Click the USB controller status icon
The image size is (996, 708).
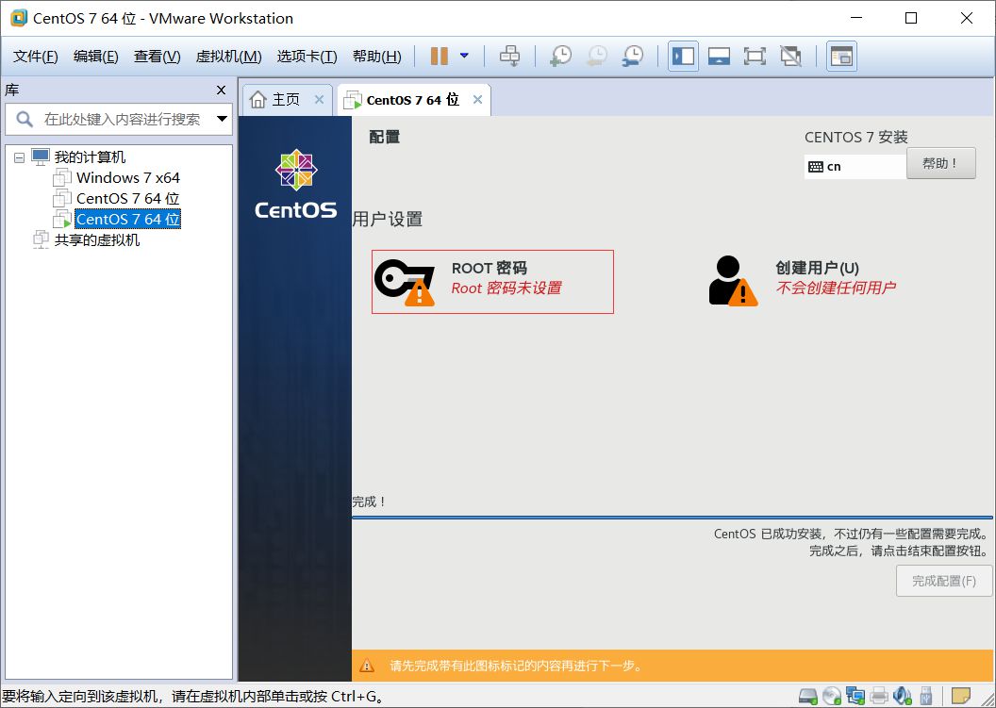click(x=925, y=696)
